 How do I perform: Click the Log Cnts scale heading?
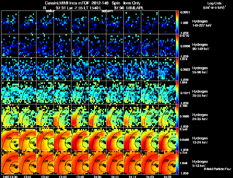214,3
